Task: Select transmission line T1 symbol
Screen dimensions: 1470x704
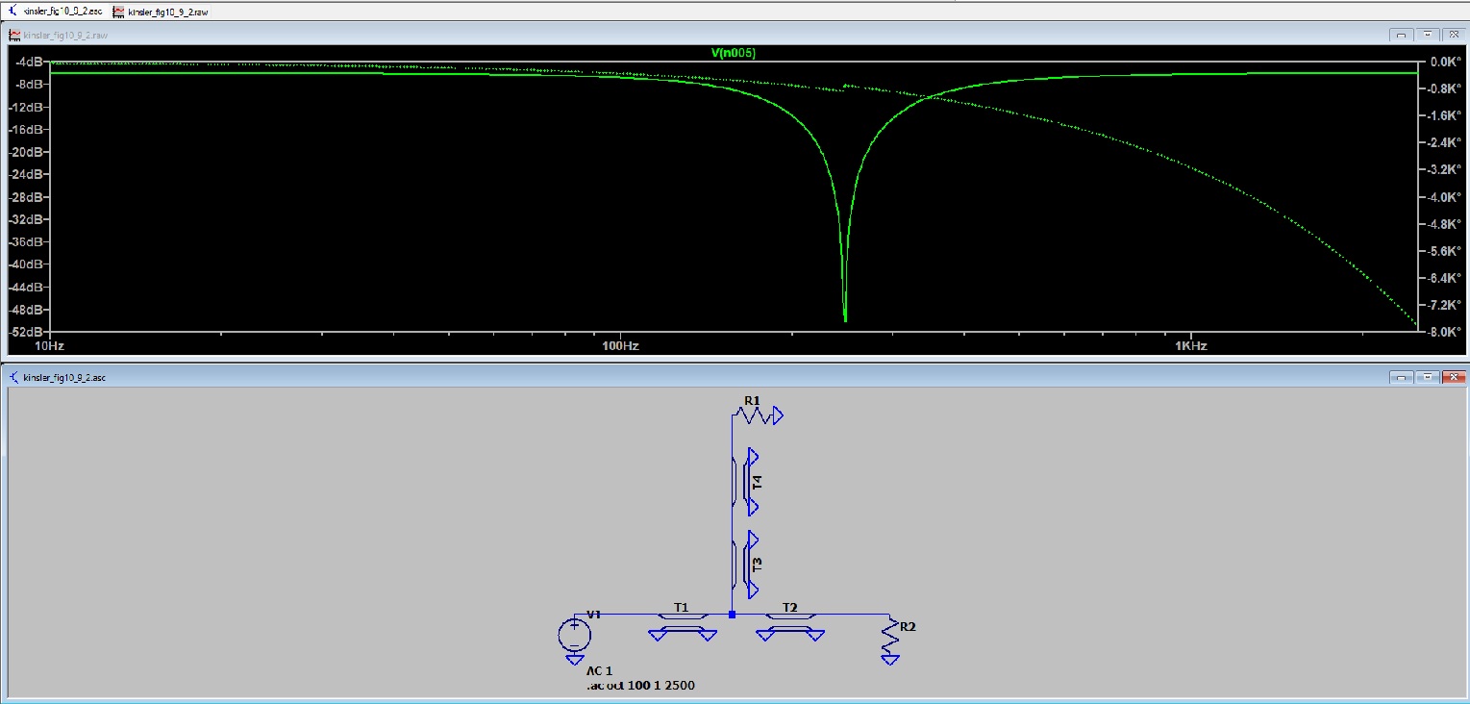Action: 683,623
